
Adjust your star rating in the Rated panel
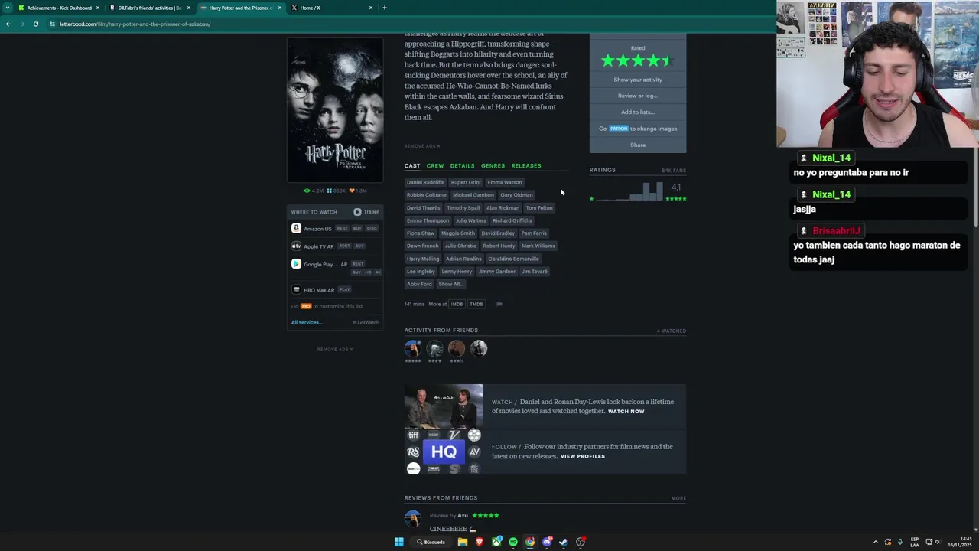pos(637,60)
